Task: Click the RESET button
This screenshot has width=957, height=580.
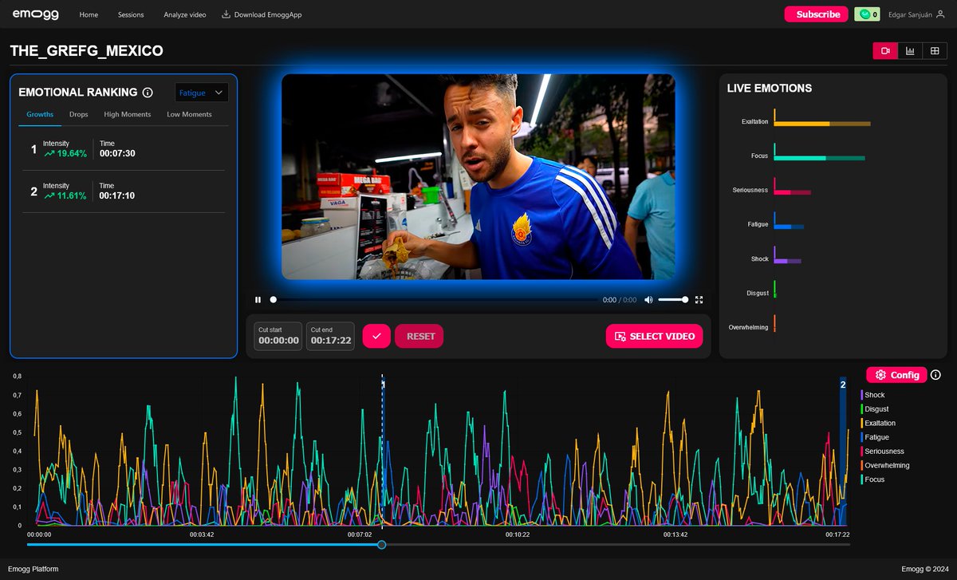Action: point(419,336)
